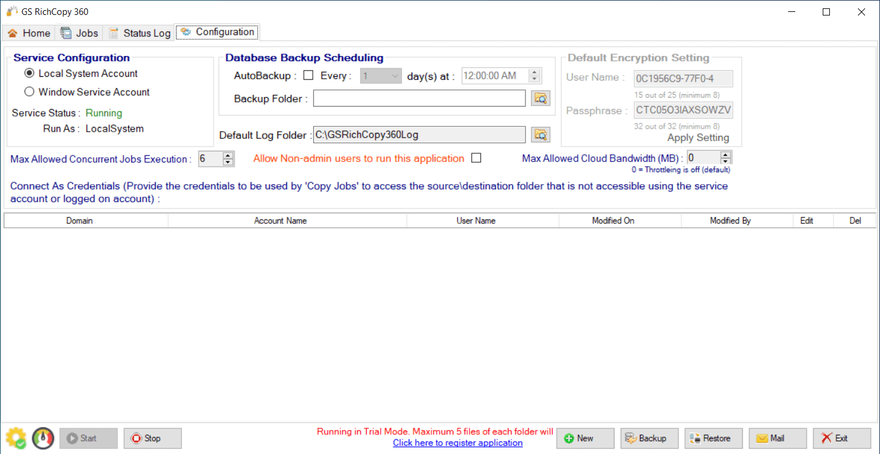Click the green 'Running' service status text
This screenshot has width=880, height=454.
(104, 113)
